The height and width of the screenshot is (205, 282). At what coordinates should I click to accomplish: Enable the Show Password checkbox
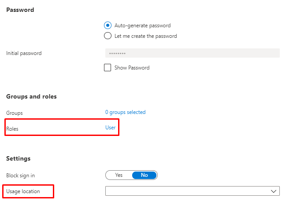[108, 68]
